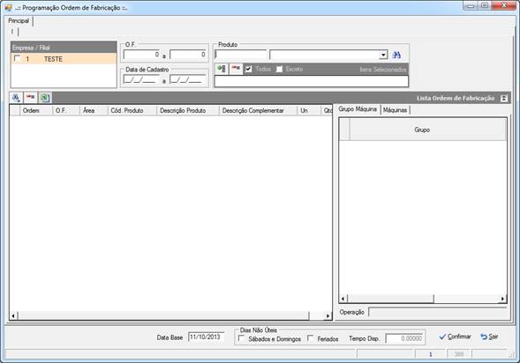The height and width of the screenshot is (363, 520).
Task: Click the Grupo grid scrollbar left arrow
Action: click(343, 299)
